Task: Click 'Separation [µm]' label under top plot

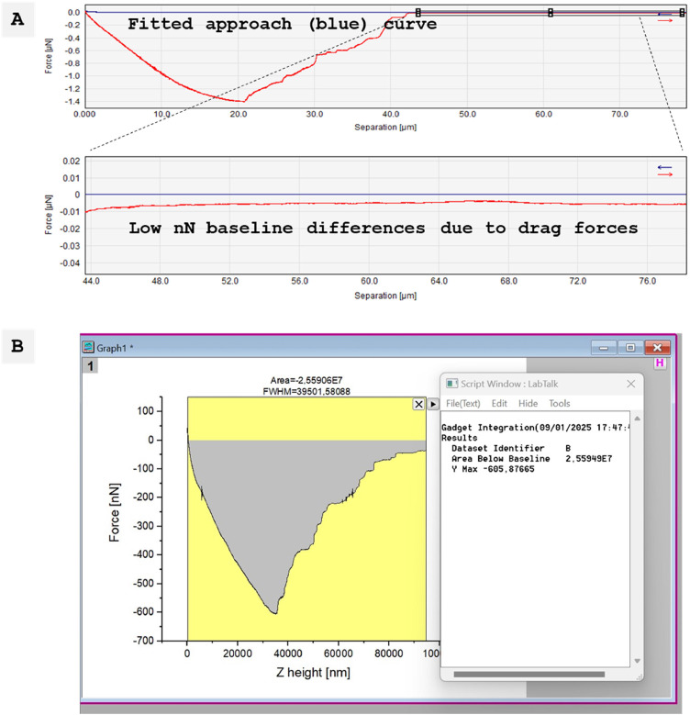Action: point(385,128)
